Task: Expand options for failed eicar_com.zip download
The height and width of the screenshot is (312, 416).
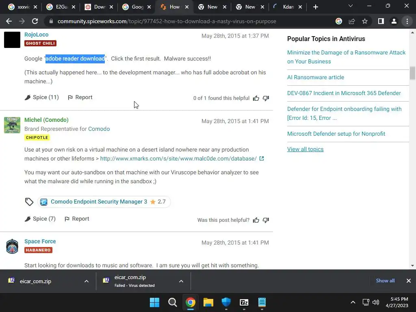Action: pyautogui.click(x=181, y=281)
